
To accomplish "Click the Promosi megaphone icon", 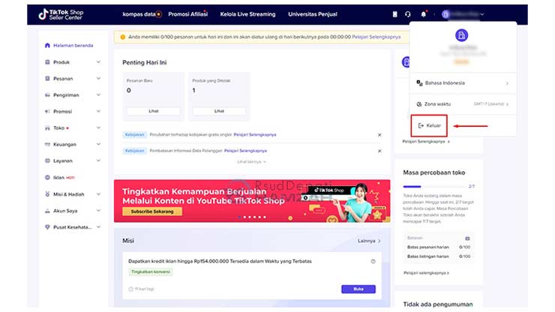I will (x=47, y=111).
